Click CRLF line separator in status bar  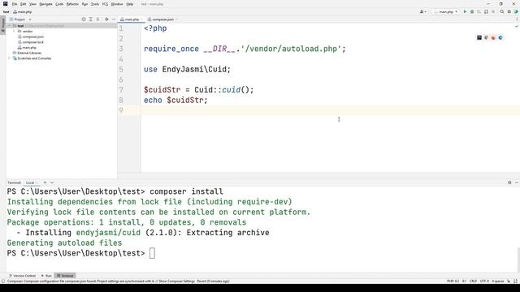[473, 281]
